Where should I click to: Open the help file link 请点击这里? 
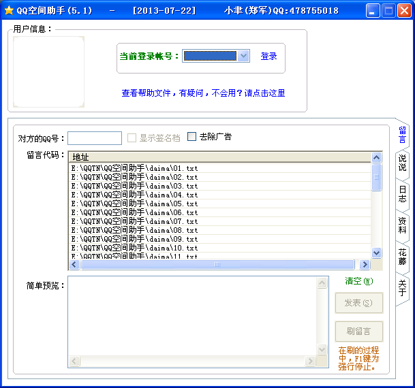coord(264,93)
